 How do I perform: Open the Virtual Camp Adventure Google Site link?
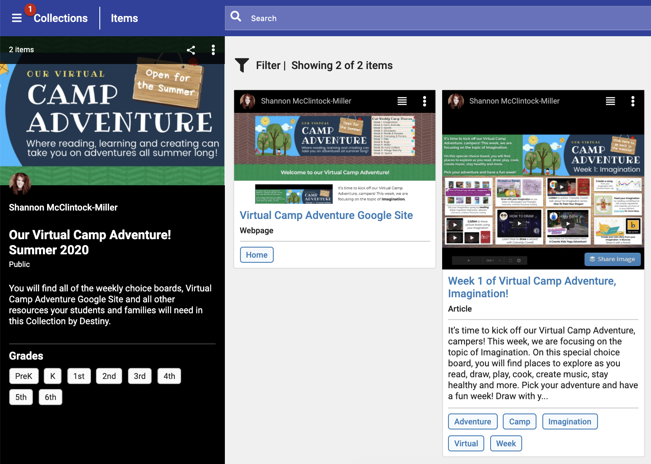[x=326, y=215]
